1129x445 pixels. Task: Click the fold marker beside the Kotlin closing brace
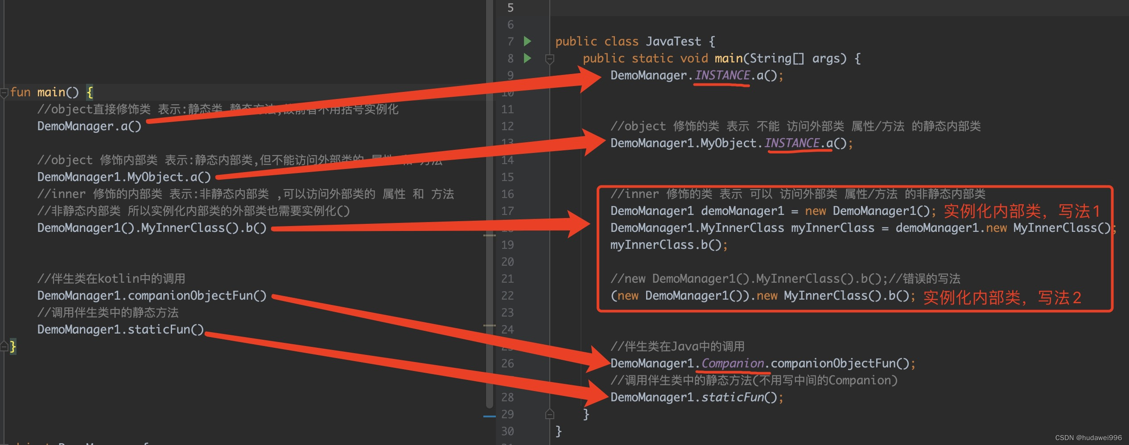[2, 346]
